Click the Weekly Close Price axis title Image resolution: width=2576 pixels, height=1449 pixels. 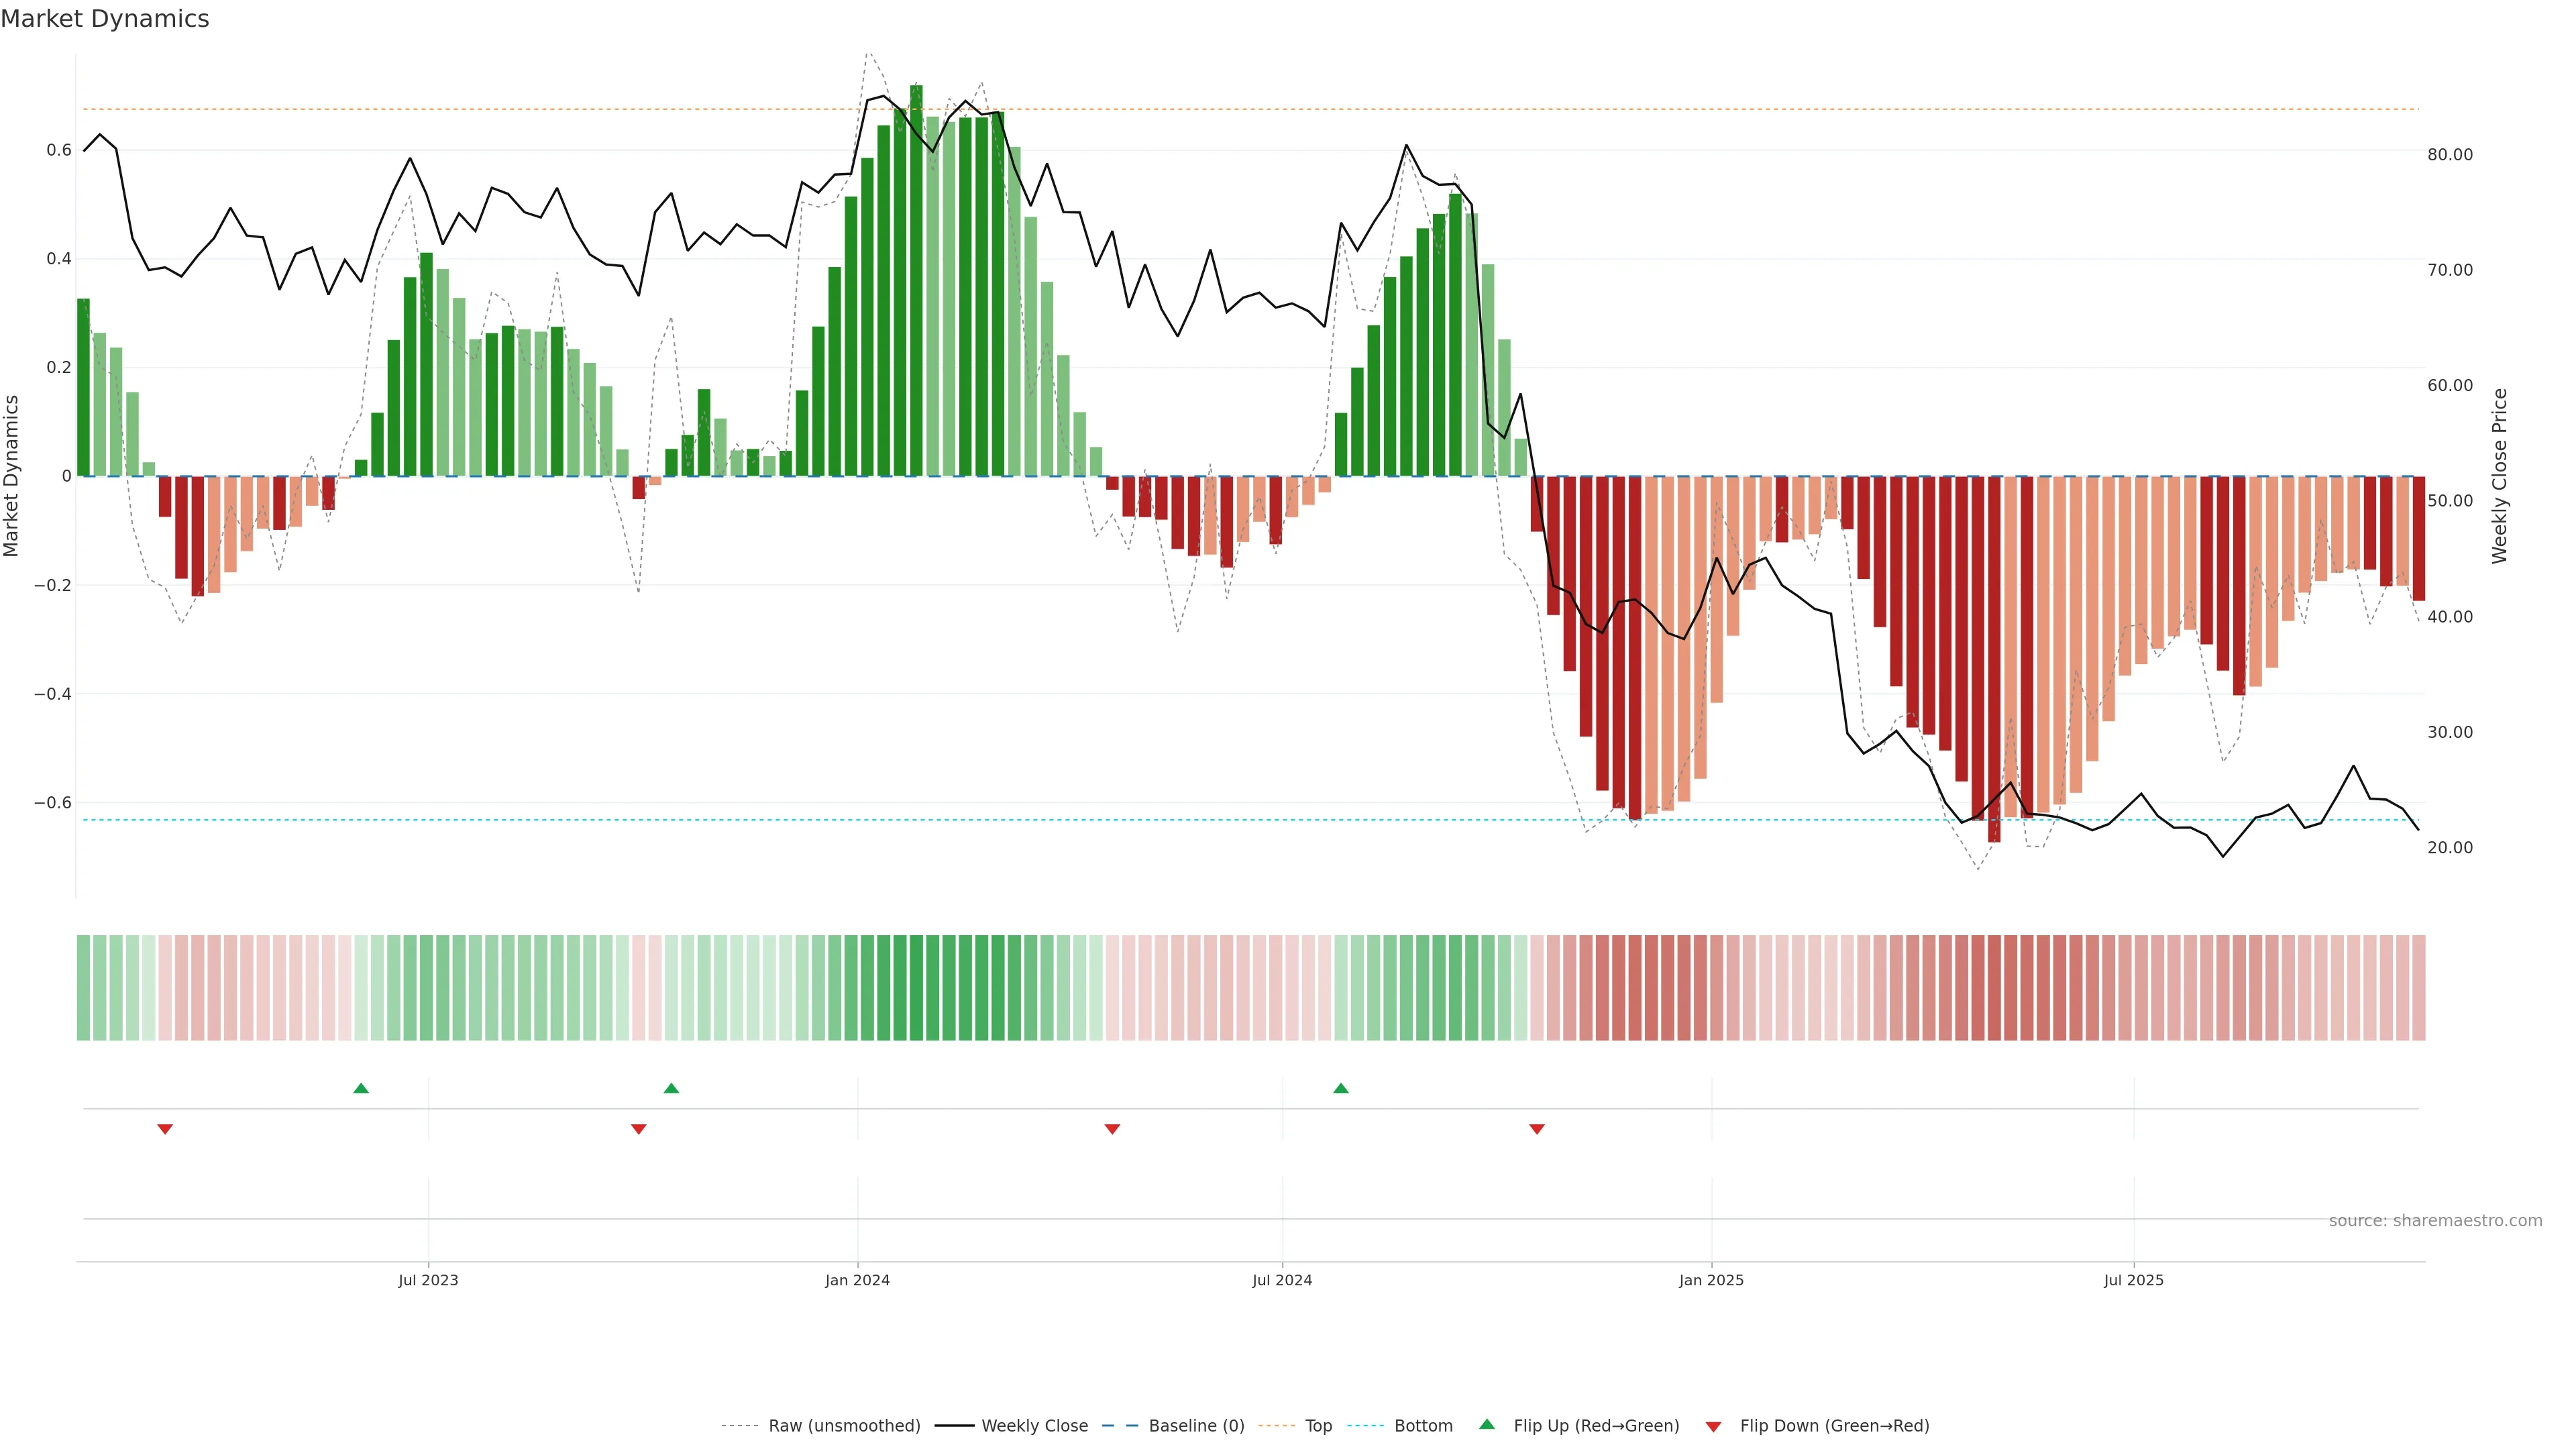(x=2499, y=476)
